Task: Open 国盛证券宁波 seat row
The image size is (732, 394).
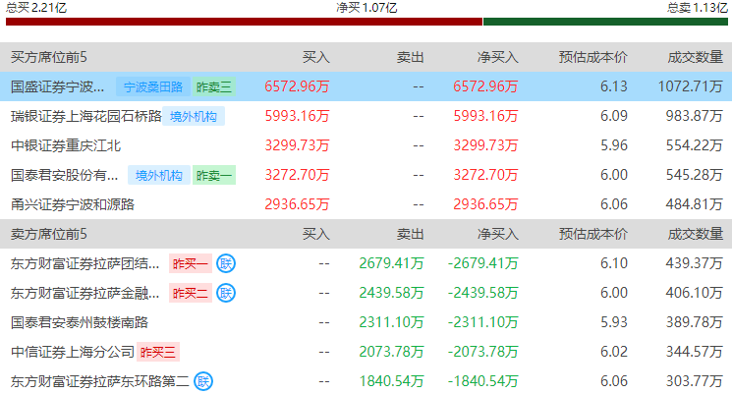Action: (x=366, y=86)
